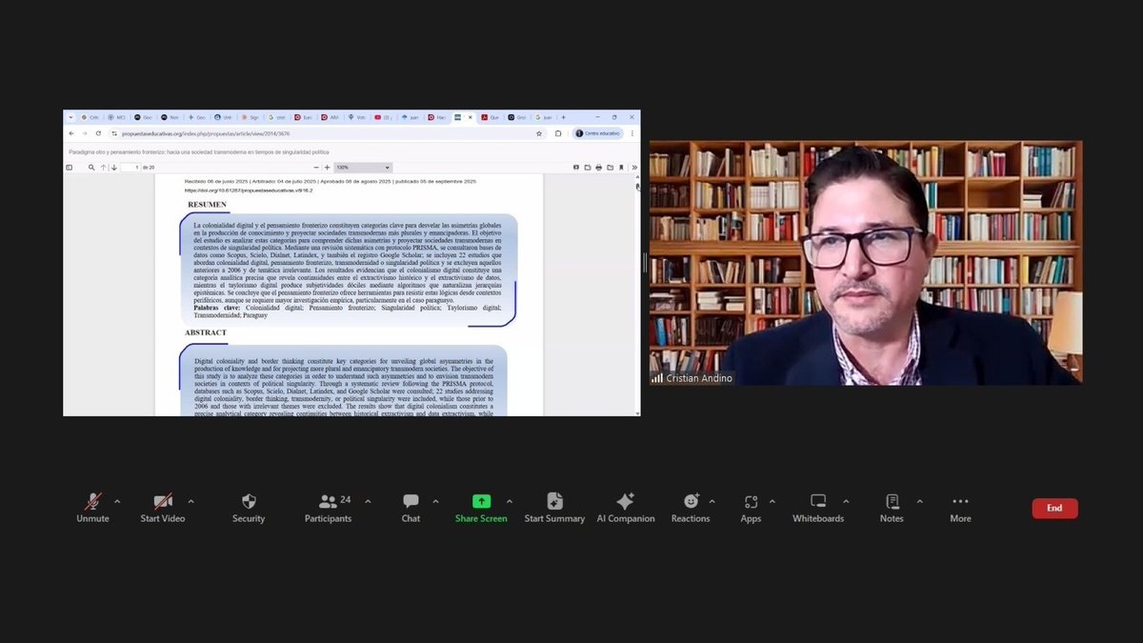
Task: Open AI Companion sparkle icon
Action: (x=626, y=501)
